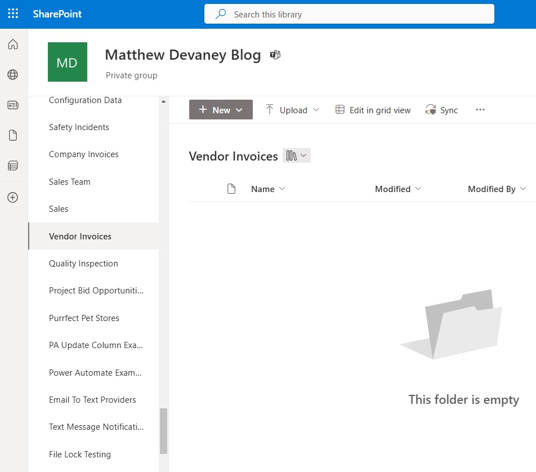This screenshot has width=536, height=472.
Task: Open the New dropdown button
Action: [x=221, y=110]
